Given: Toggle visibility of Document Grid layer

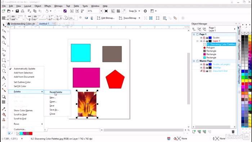Looking at the screenshot, I should 201,71.
